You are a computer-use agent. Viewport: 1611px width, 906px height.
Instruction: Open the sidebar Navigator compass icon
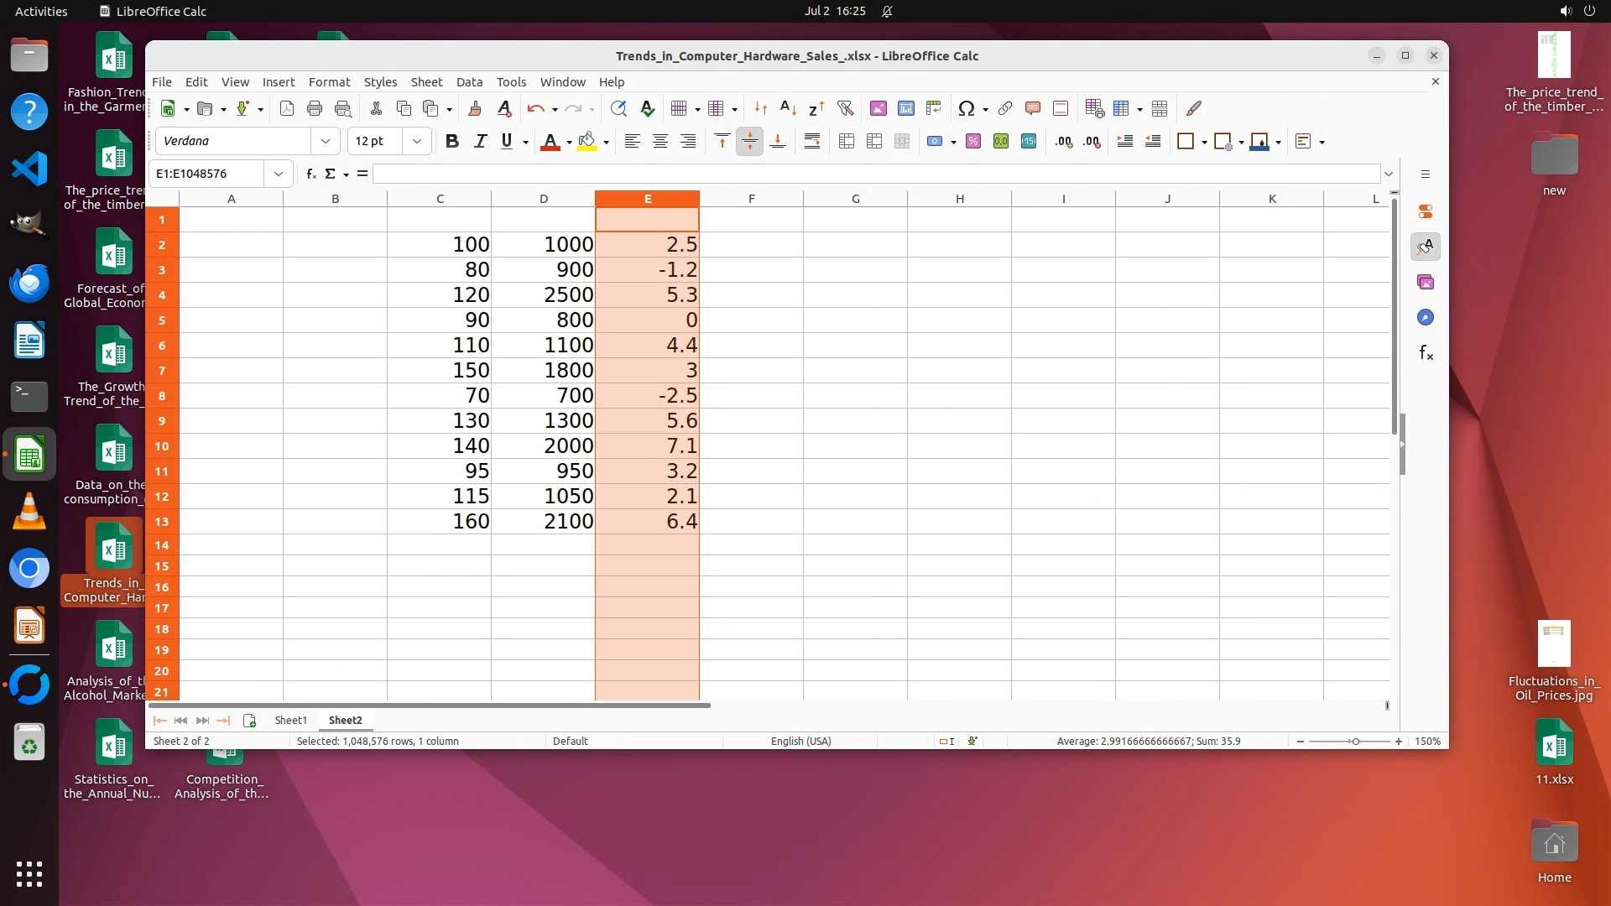pyautogui.click(x=1426, y=317)
